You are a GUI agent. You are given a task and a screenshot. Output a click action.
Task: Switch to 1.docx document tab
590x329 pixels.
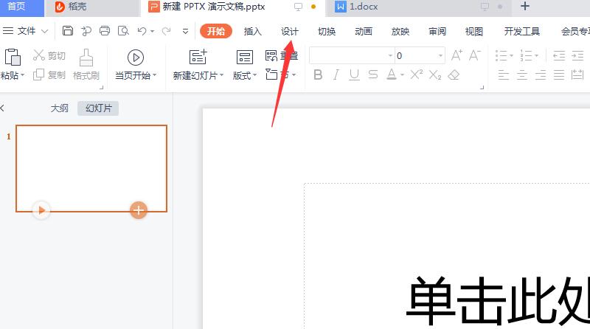coord(418,7)
